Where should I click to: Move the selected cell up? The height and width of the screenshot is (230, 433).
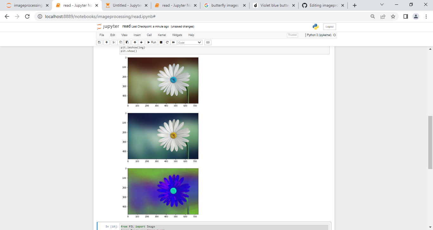tap(135, 42)
